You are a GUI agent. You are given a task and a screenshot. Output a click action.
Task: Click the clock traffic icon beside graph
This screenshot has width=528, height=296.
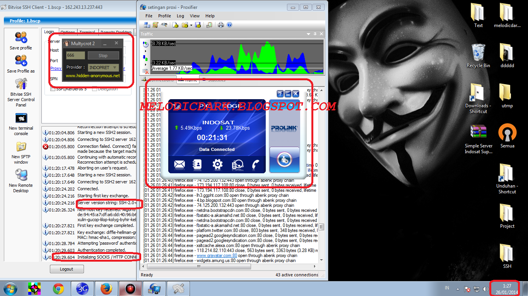click(146, 45)
